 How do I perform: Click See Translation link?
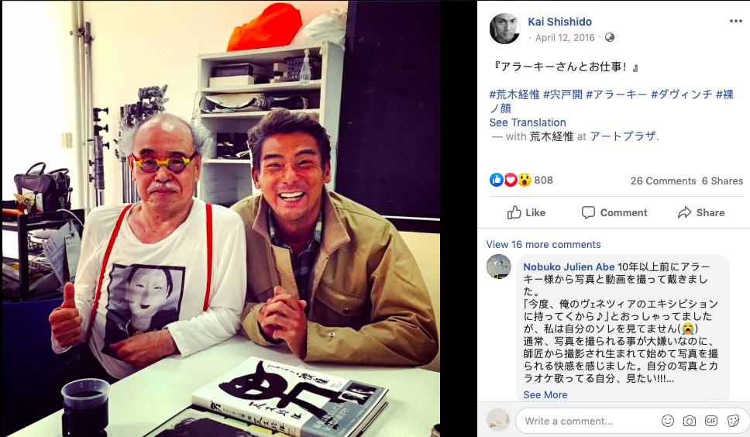coord(527,122)
